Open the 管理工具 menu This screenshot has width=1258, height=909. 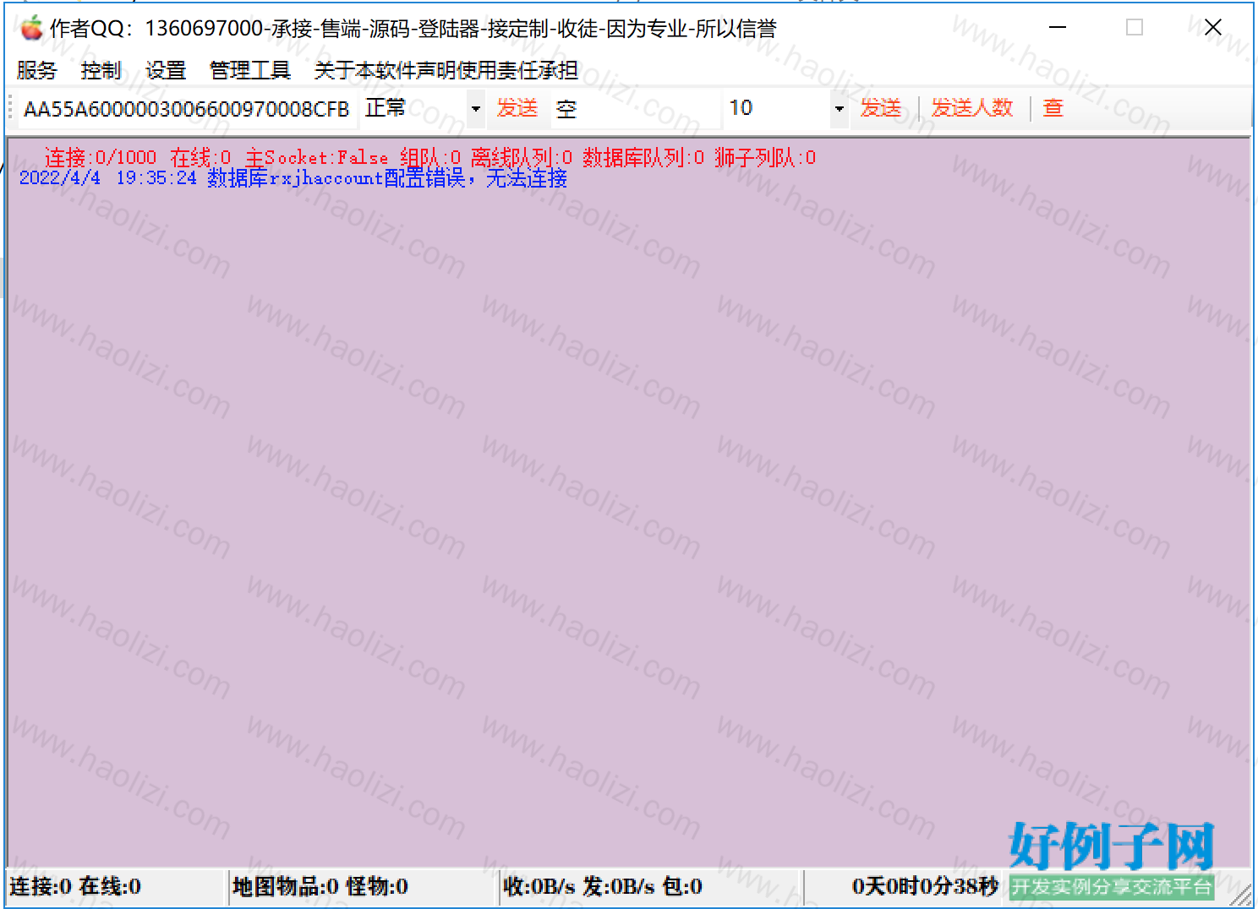(x=249, y=70)
